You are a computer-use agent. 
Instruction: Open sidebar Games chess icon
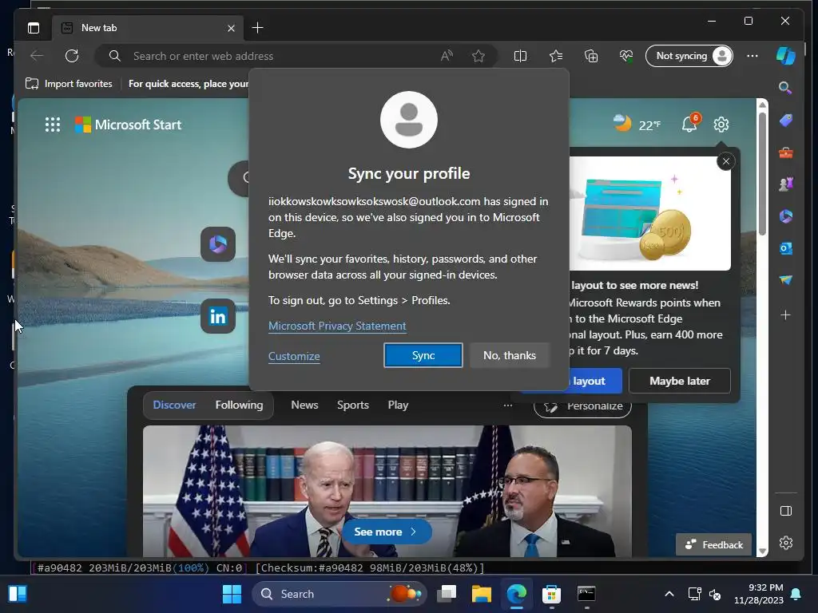(x=786, y=184)
